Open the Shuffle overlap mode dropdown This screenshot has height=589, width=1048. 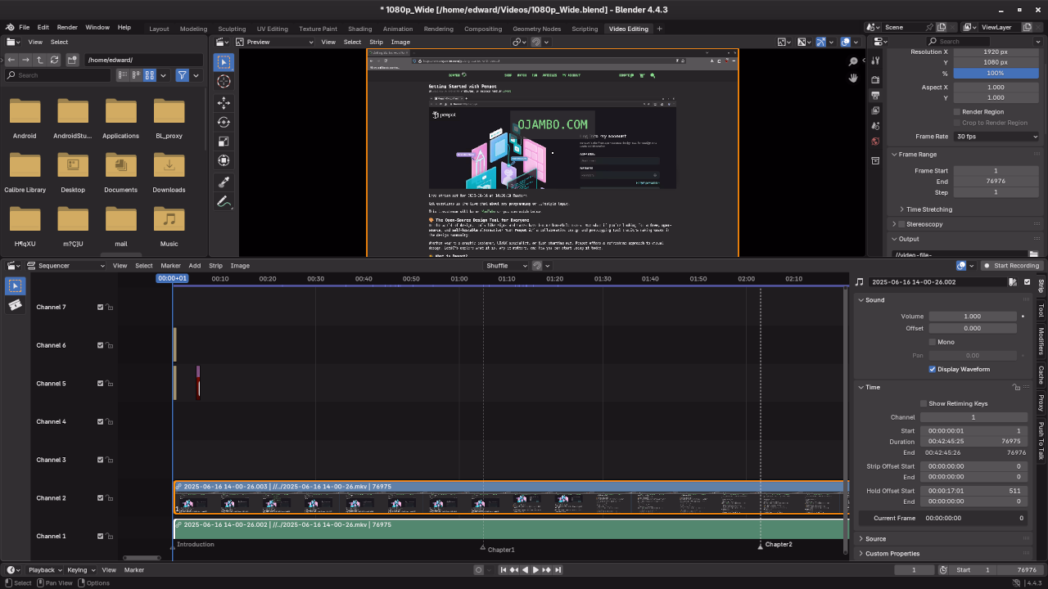point(505,266)
